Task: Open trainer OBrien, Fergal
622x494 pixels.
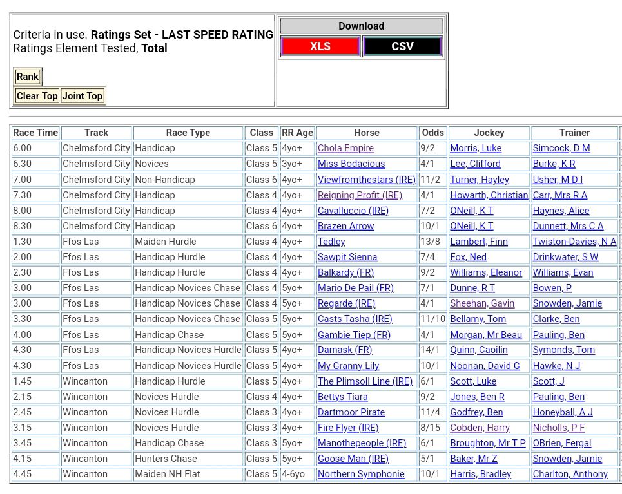Action: click(561, 443)
